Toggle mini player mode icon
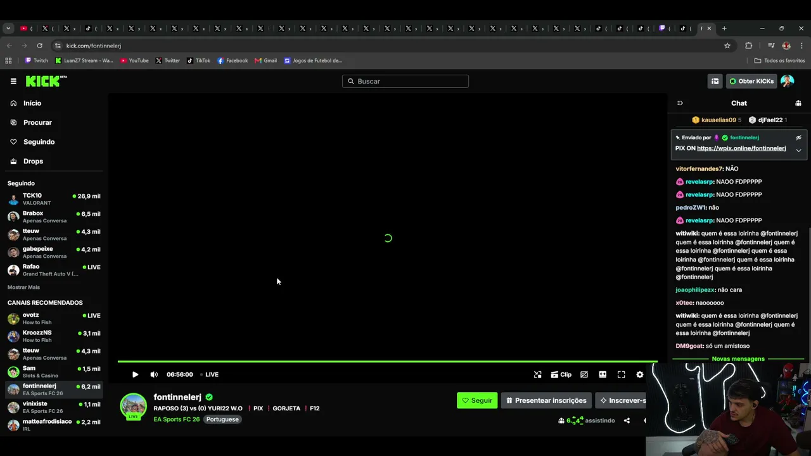The image size is (811, 456). pos(538,374)
